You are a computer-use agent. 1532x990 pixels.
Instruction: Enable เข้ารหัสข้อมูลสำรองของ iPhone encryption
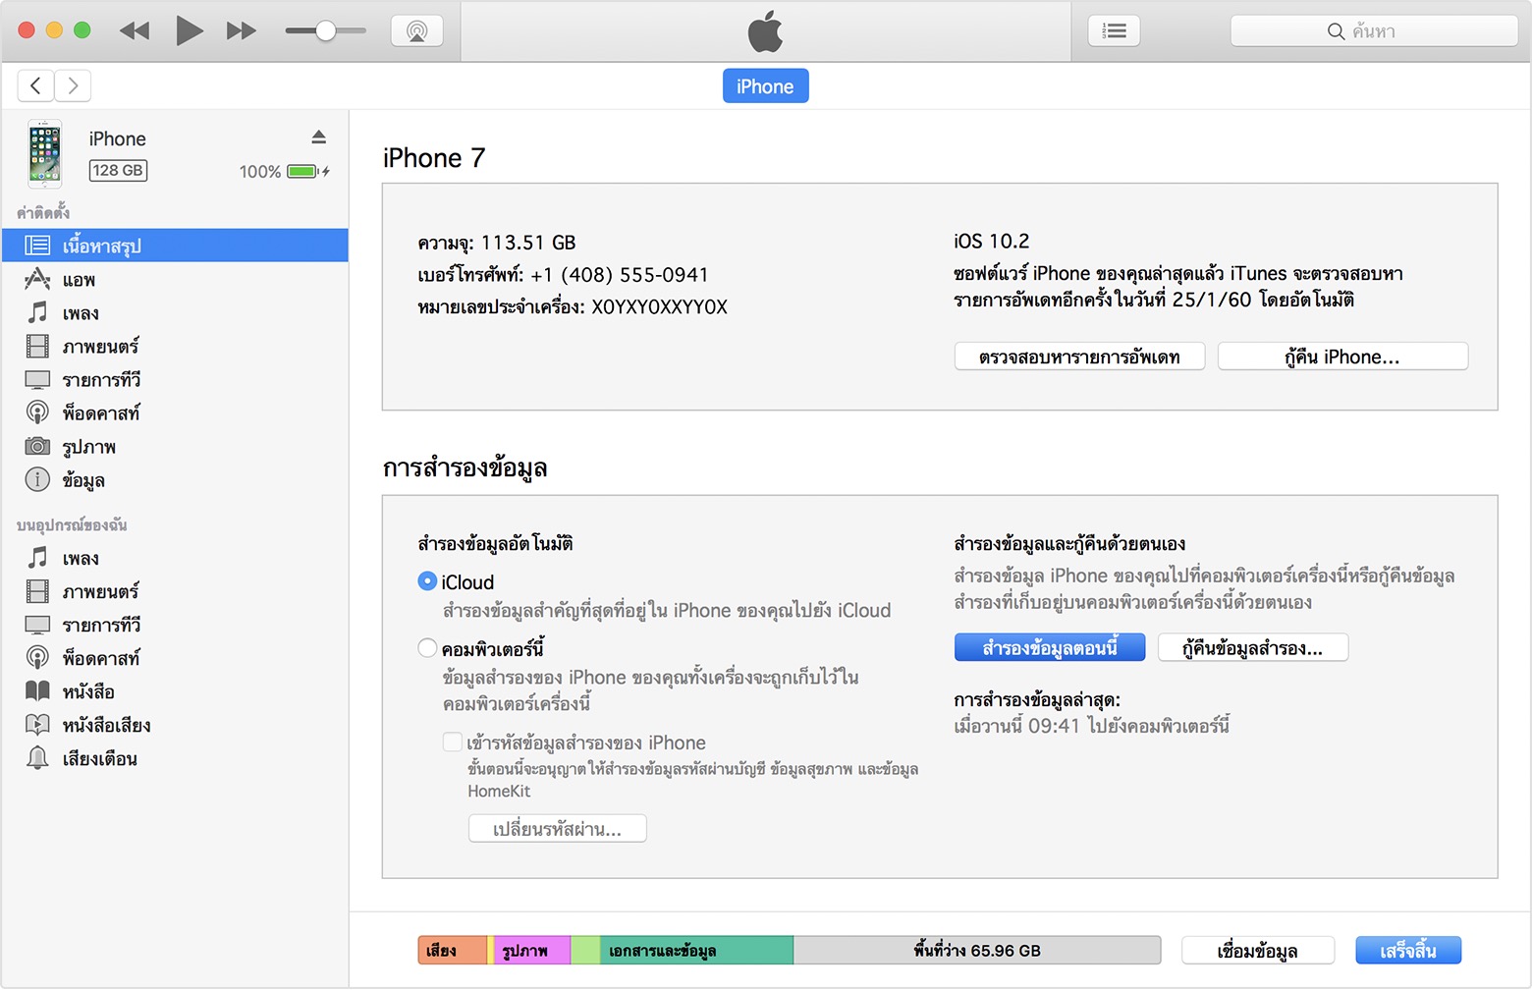pyautogui.click(x=453, y=742)
